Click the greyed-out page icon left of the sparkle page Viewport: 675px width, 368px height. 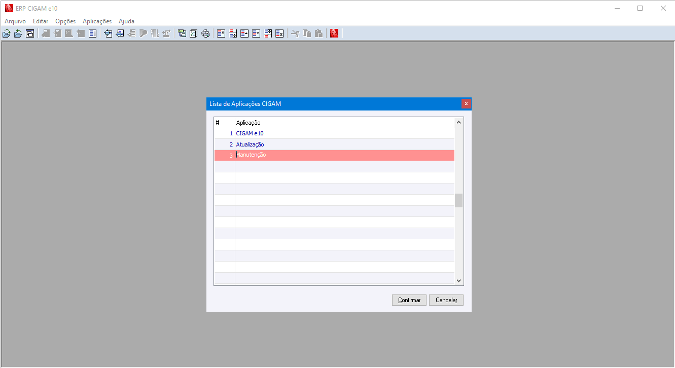tap(46, 33)
